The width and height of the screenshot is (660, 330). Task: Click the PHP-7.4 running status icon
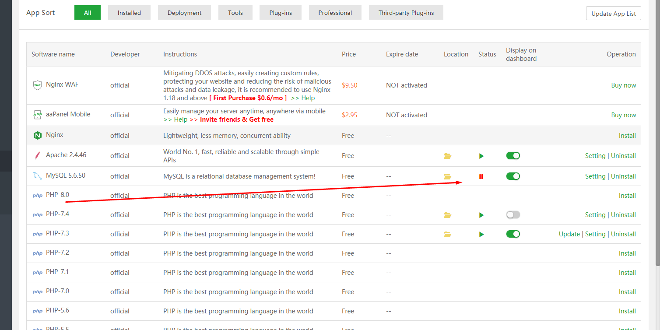(481, 215)
